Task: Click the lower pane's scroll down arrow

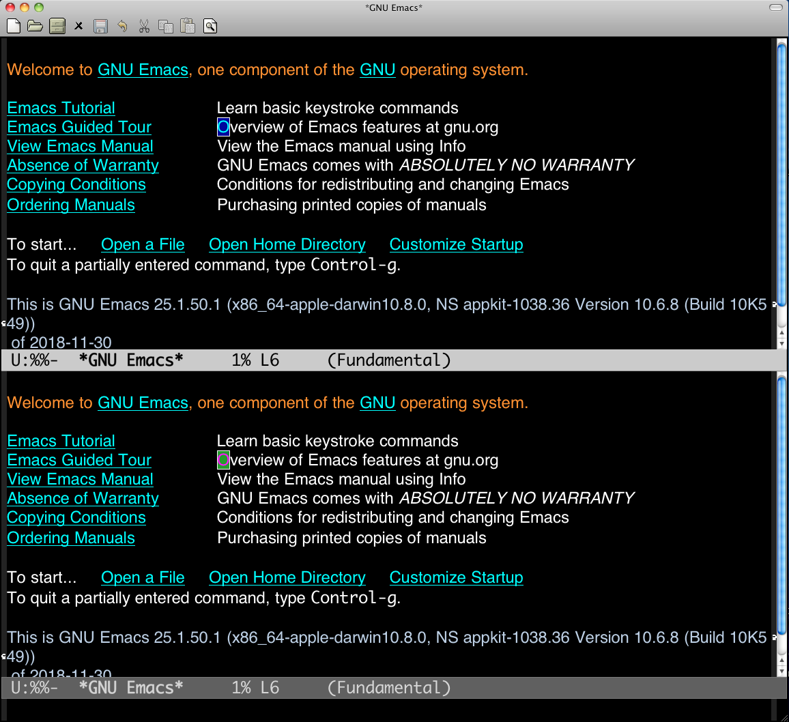Action: point(781,672)
